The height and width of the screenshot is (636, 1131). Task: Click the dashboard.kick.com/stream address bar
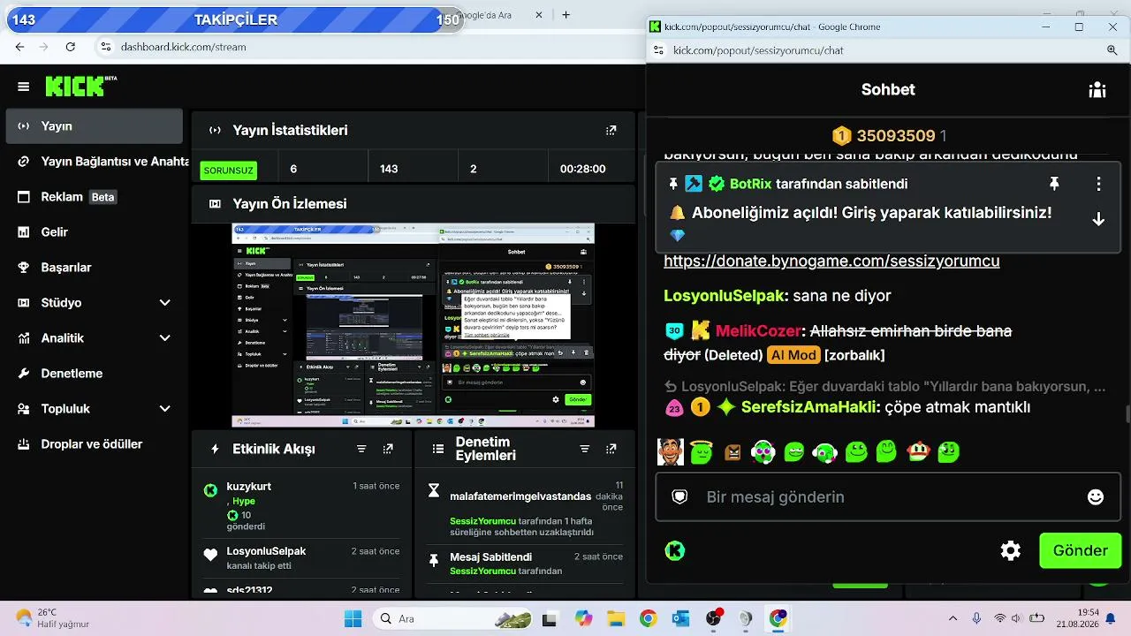tap(184, 47)
